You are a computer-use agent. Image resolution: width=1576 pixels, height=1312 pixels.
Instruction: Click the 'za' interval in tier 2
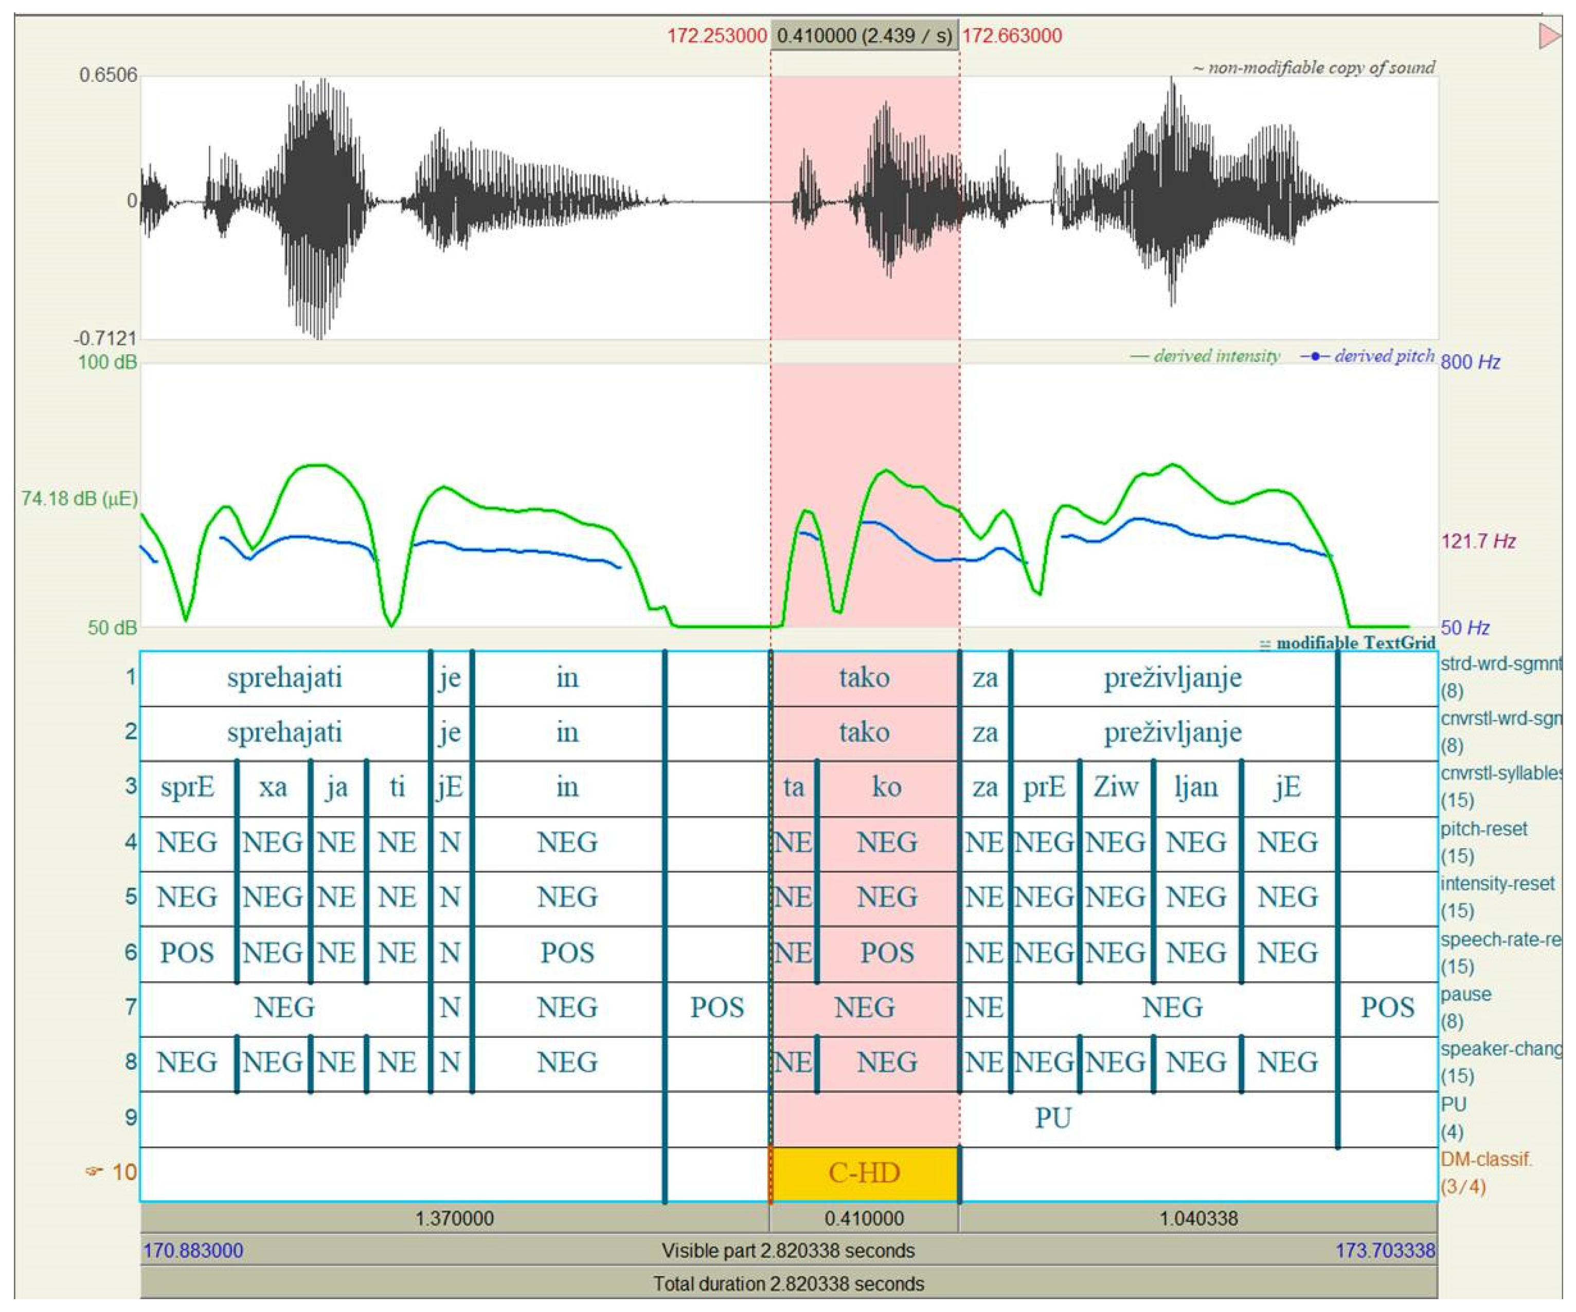pyautogui.click(x=984, y=732)
